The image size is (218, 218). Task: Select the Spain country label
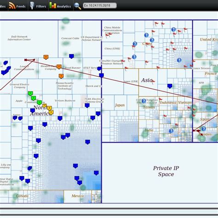coord(205,119)
